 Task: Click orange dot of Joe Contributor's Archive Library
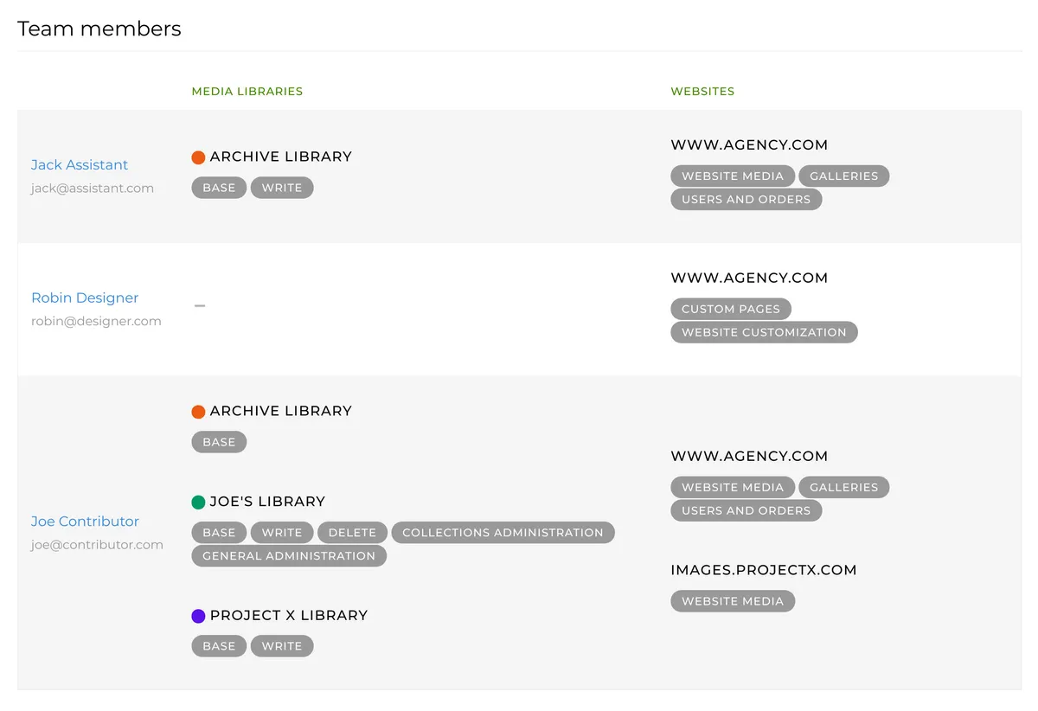[x=198, y=412]
